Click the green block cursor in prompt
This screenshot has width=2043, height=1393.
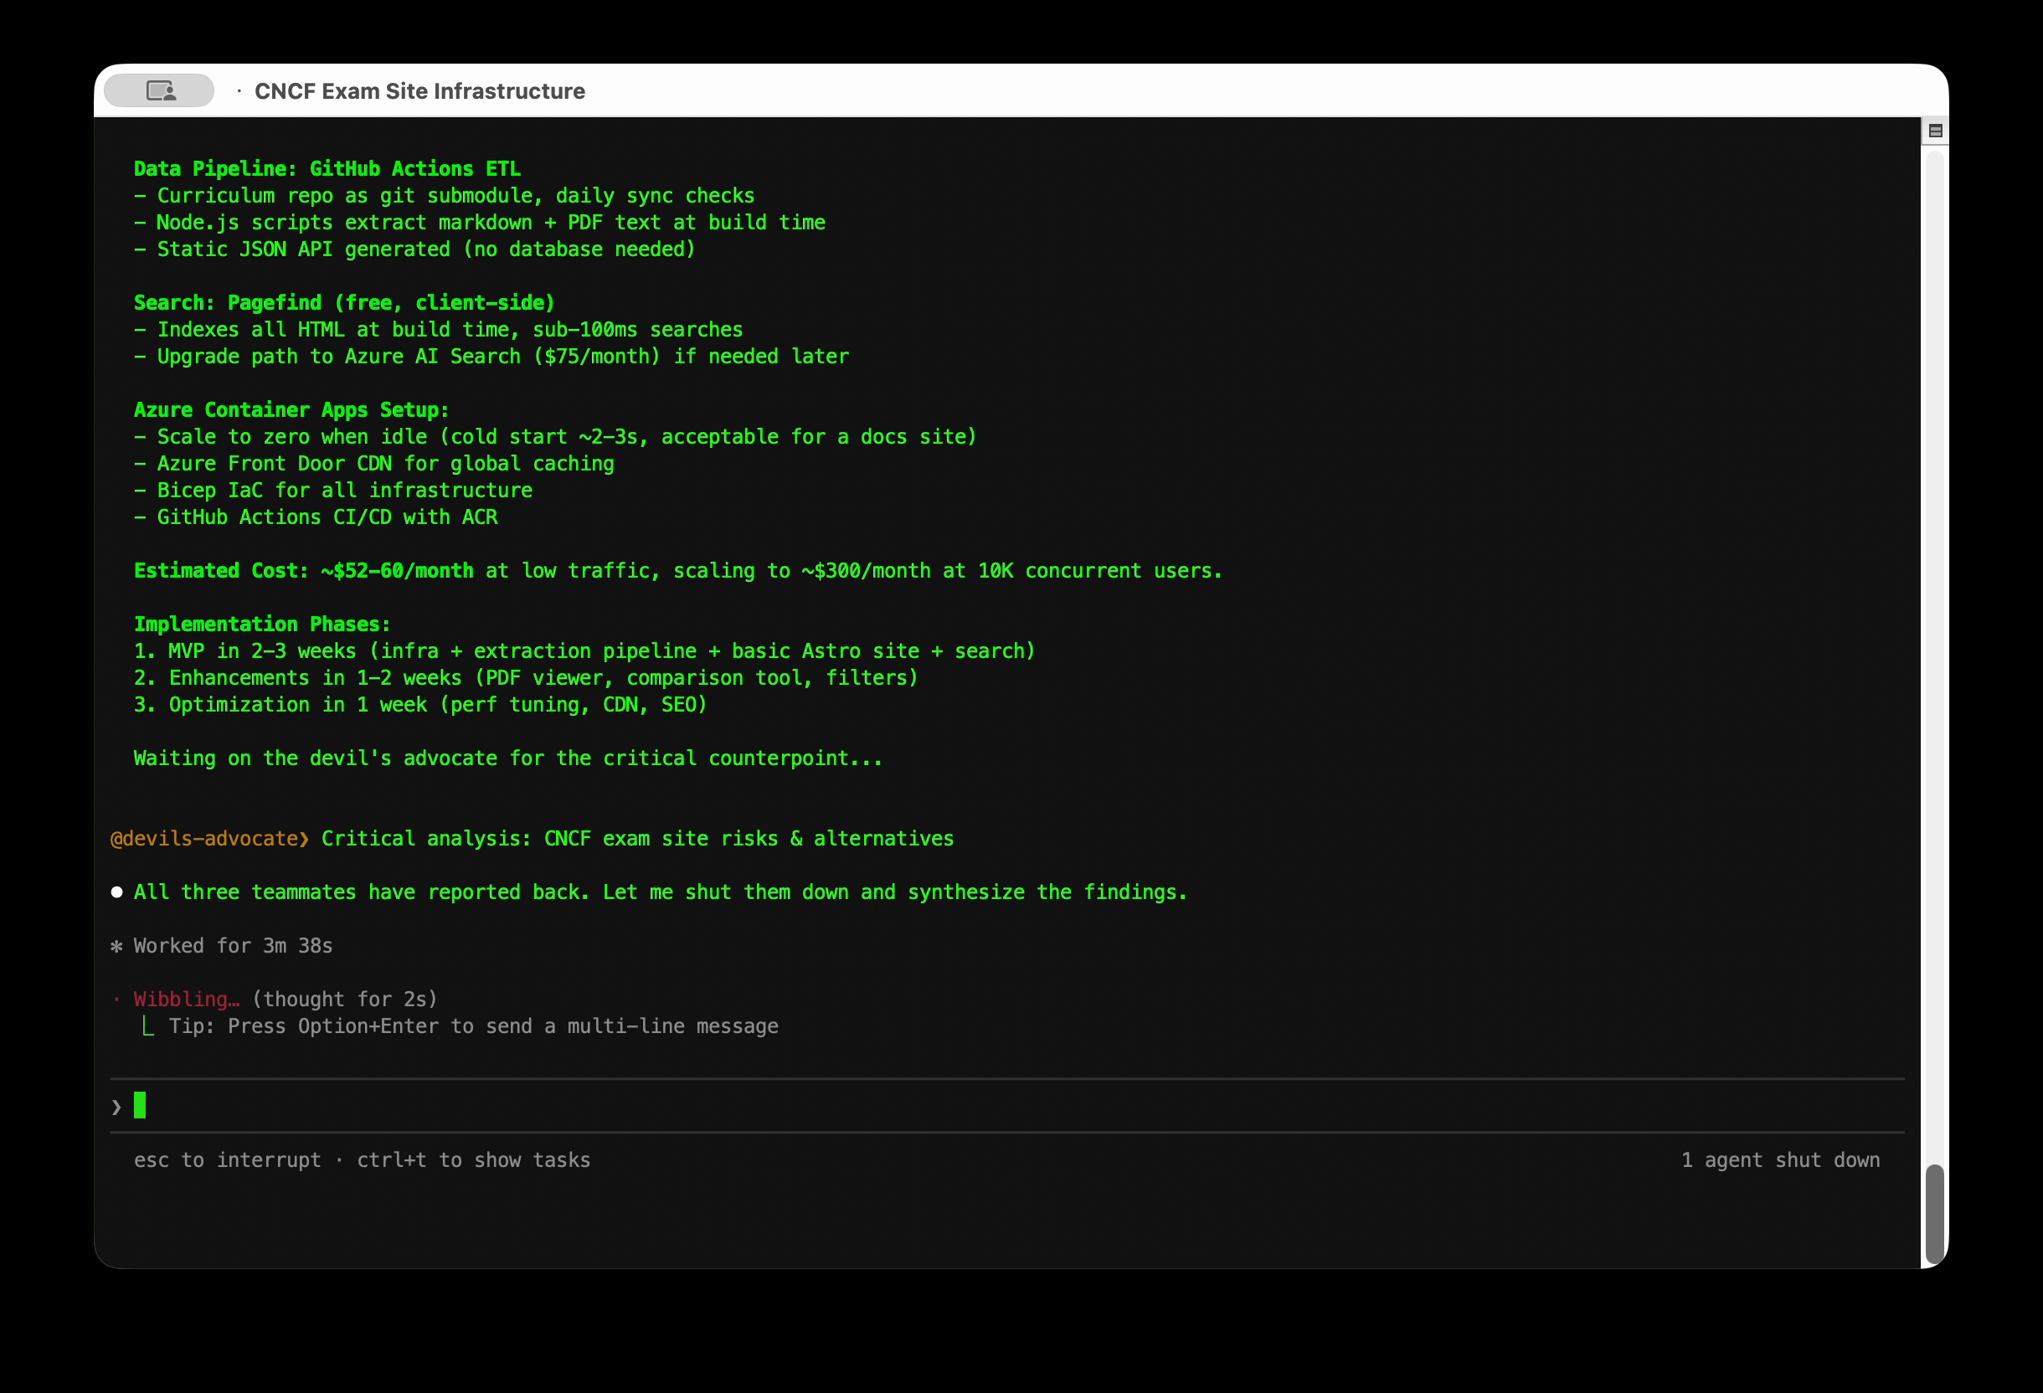140,1105
